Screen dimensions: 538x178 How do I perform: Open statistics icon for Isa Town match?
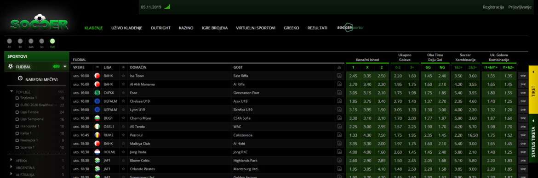pyautogui.click(x=339, y=76)
